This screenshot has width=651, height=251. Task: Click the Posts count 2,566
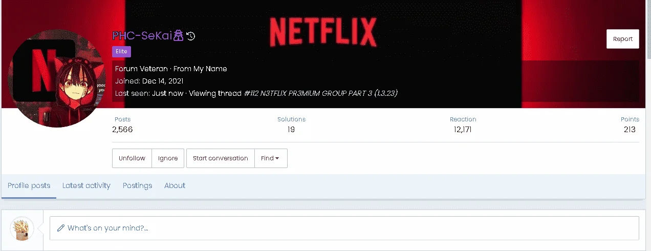point(122,130)
